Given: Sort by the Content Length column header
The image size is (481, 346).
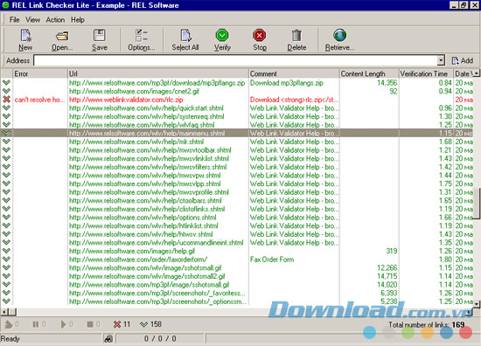Looking at the screenshot, I should 369,73.
